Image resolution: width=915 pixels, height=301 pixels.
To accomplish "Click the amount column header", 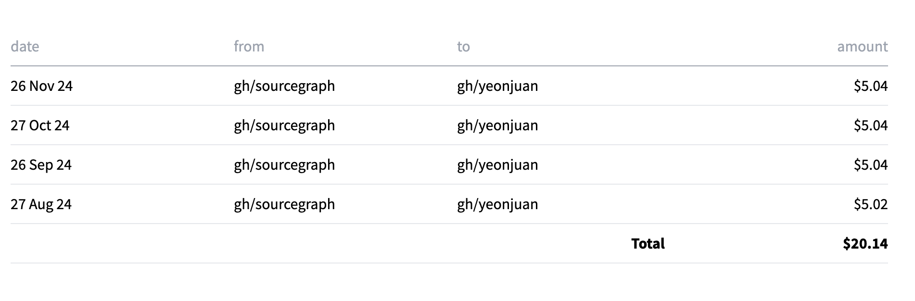I will pyautogui.click(x=862, y=47).
